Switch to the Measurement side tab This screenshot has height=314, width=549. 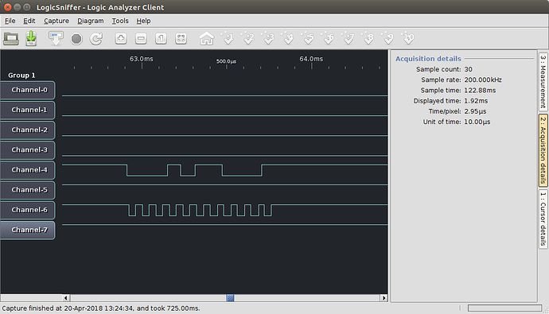543,81
